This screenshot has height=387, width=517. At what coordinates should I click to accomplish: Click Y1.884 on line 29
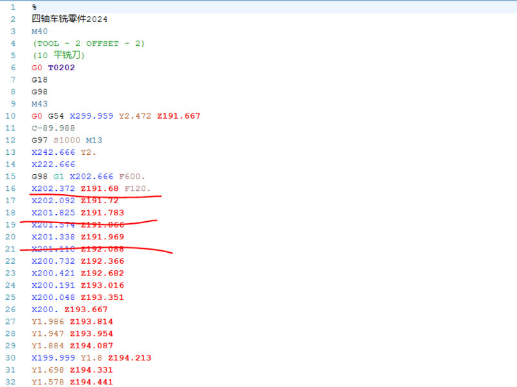click(48, 346)
